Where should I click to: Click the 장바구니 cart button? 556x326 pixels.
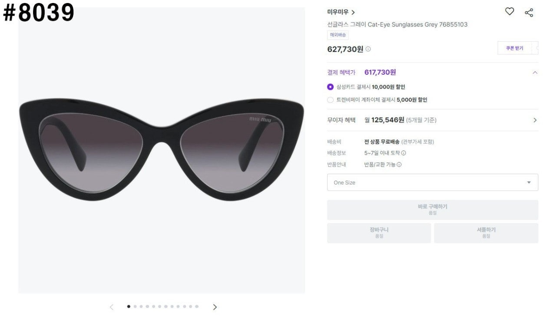[x=379, y=233]
